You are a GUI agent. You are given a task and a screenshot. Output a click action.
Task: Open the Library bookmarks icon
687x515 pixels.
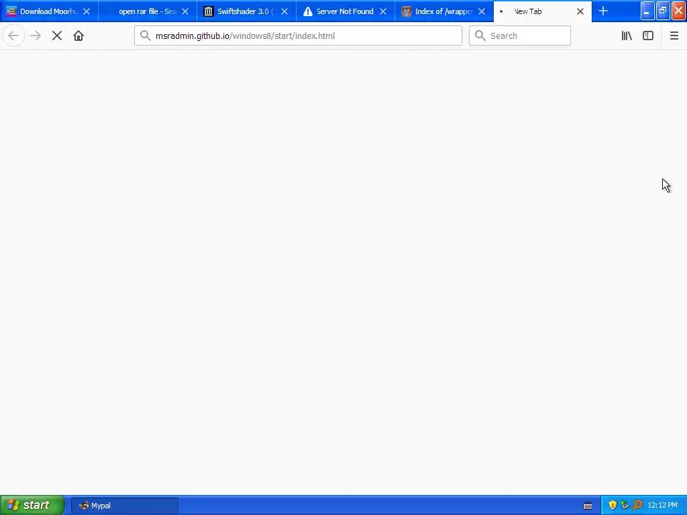[627, 36]
